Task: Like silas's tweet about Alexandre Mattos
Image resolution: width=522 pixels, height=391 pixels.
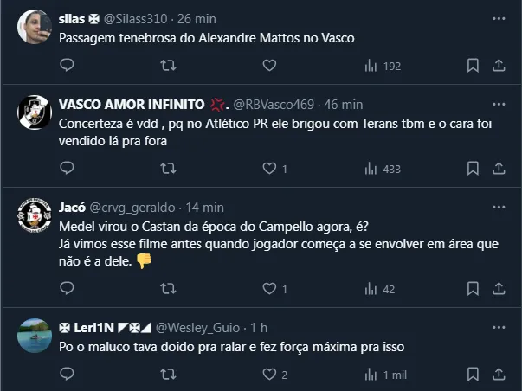Action: [269, 65]
